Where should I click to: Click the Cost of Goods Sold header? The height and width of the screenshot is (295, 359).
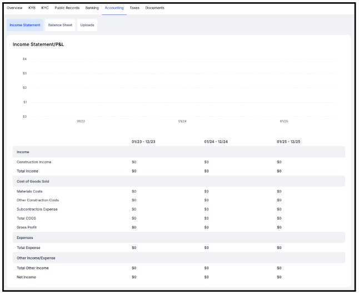pos(179,181)
